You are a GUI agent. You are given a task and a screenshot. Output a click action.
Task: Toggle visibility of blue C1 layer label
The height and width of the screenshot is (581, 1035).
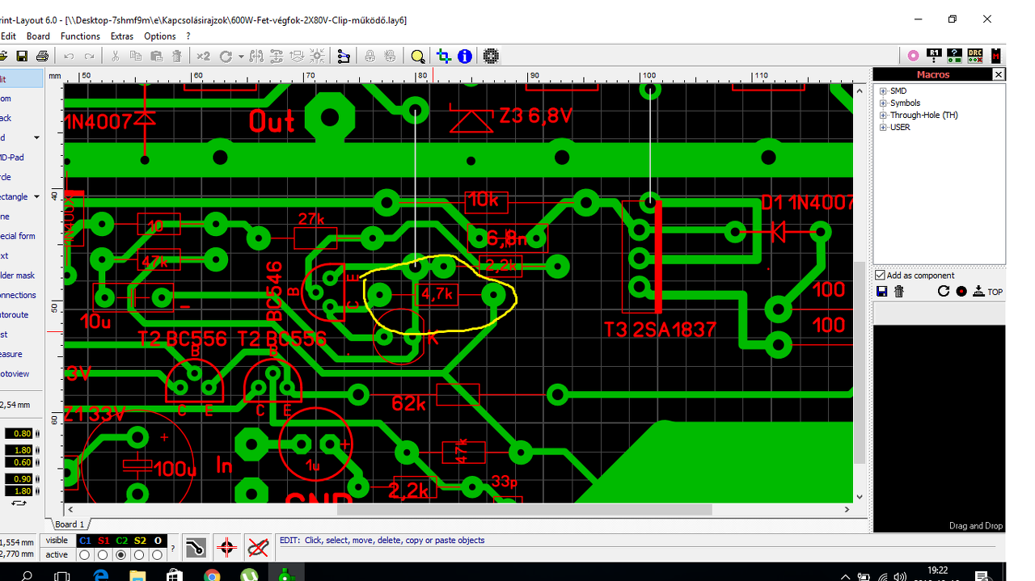[x=85, y=541]
